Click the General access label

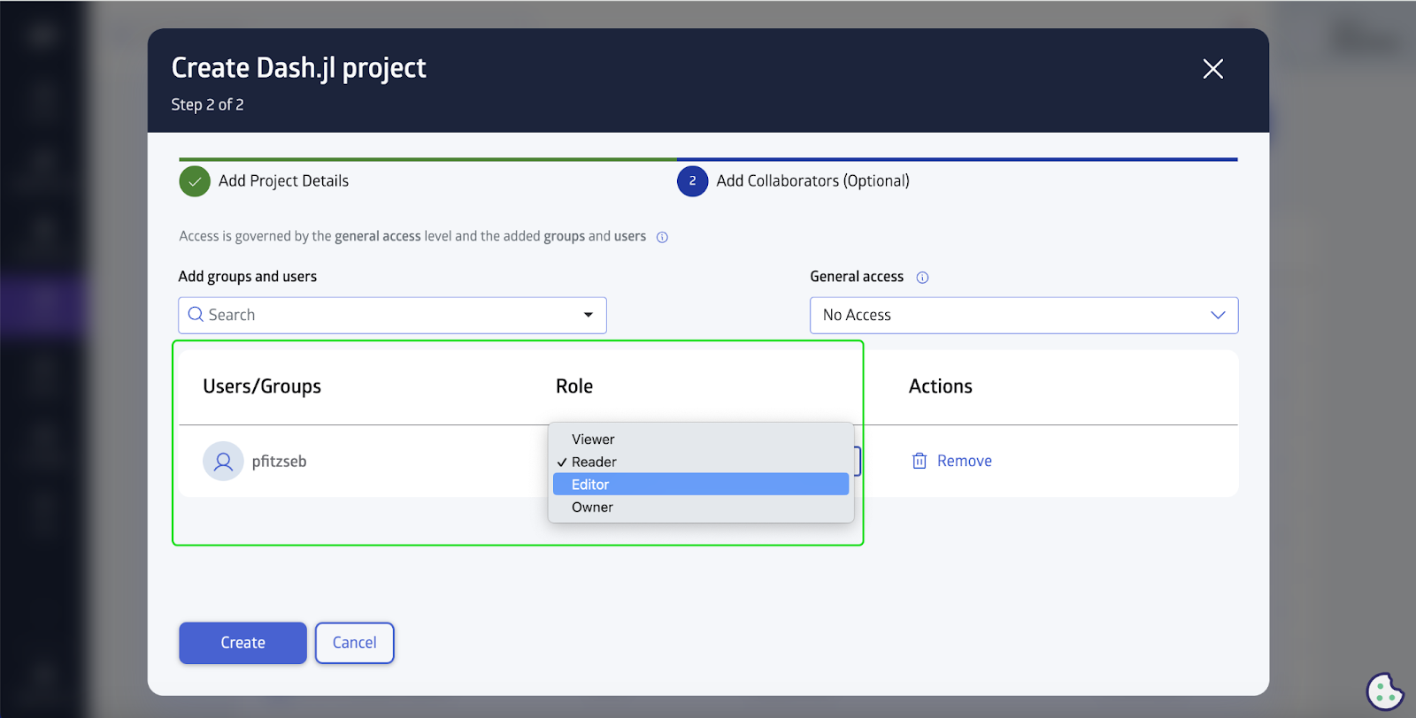click(x=857, y=277)
